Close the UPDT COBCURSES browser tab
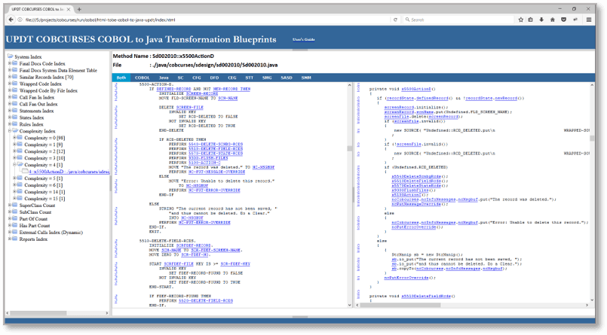The width and height of the screenshot is (607, 335). pos(69,9)
